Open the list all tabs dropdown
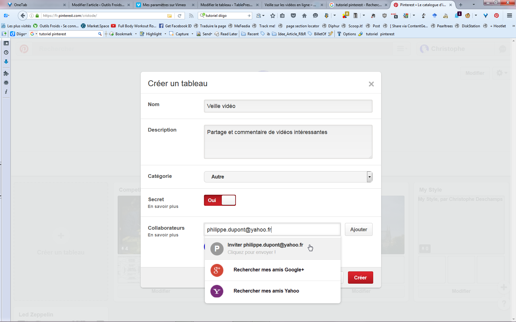This screenshot has width=516, height=322. tap(474, 5)
